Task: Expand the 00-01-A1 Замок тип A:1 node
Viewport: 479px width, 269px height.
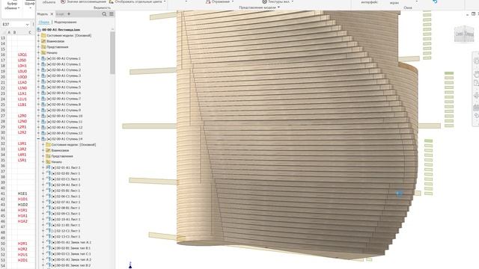Action: (x=43, y=242)
